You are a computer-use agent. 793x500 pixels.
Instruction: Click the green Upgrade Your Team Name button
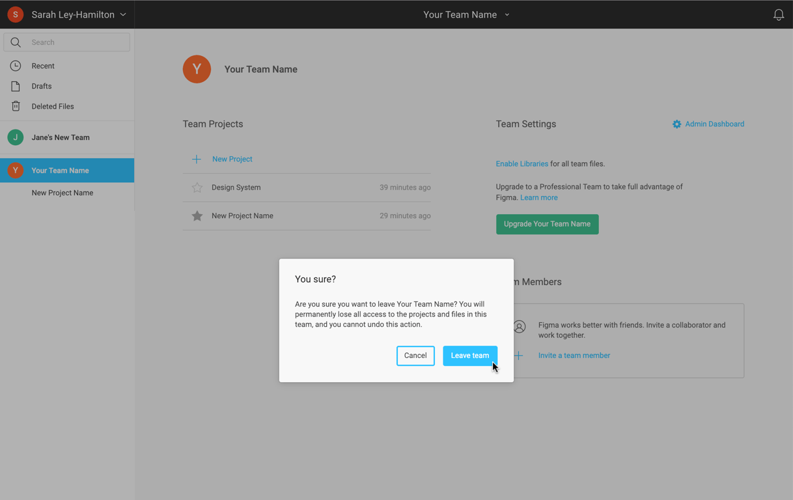click(547, 224)
